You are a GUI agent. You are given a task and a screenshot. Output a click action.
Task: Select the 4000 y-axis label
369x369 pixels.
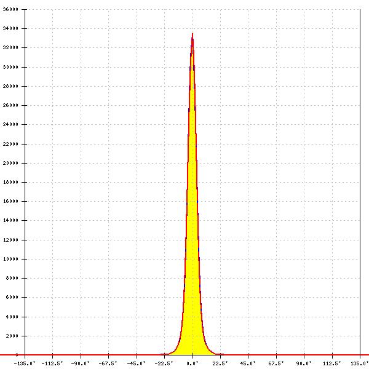12,317
